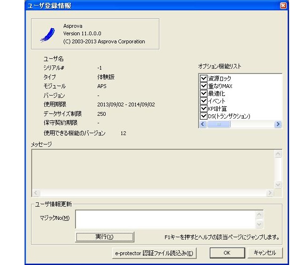Uncheck the DS(トランザクション) option
Screen dimensions: 290x265
203,116
